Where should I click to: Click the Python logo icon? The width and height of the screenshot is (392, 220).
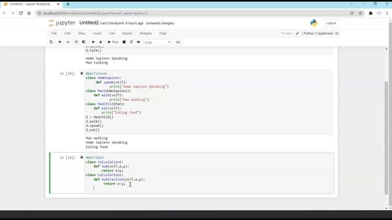(x=314, y=23)
